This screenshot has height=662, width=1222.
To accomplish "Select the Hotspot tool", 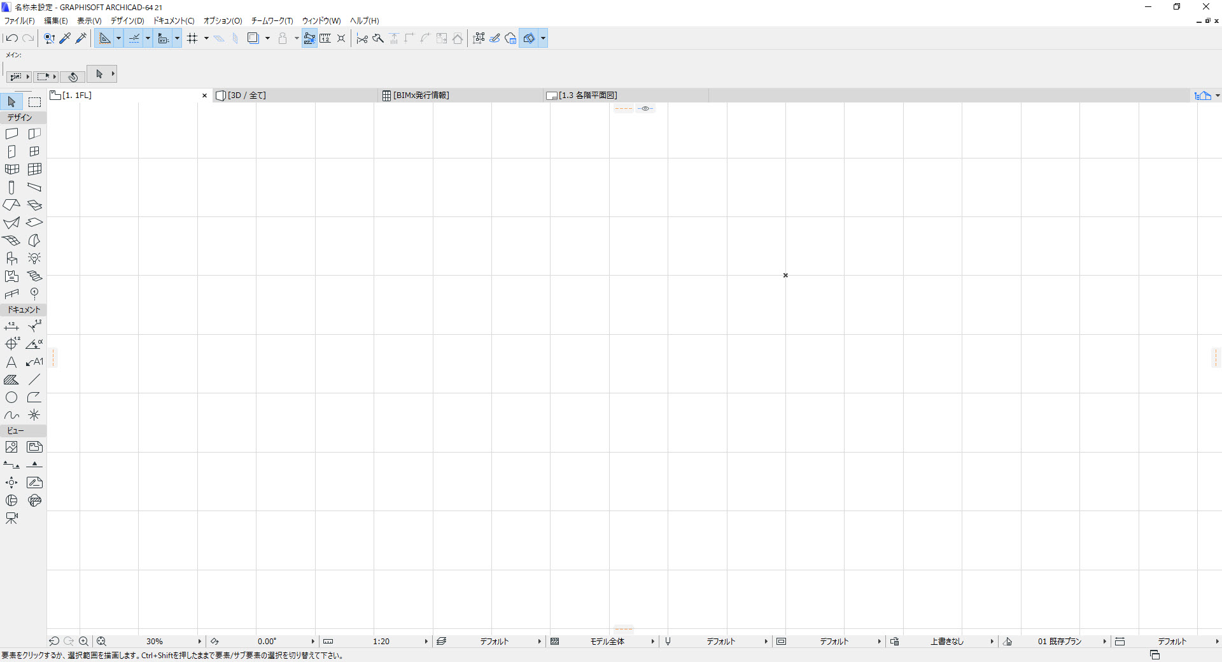I will 34,415.
